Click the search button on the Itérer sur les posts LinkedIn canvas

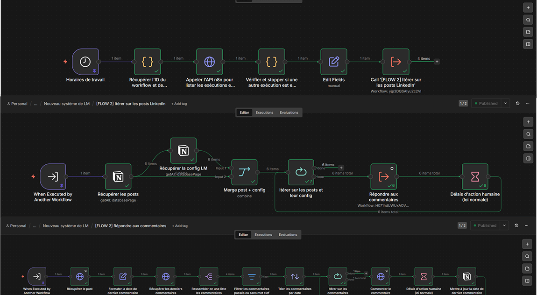pyautogui.click(x=528, y=134)
